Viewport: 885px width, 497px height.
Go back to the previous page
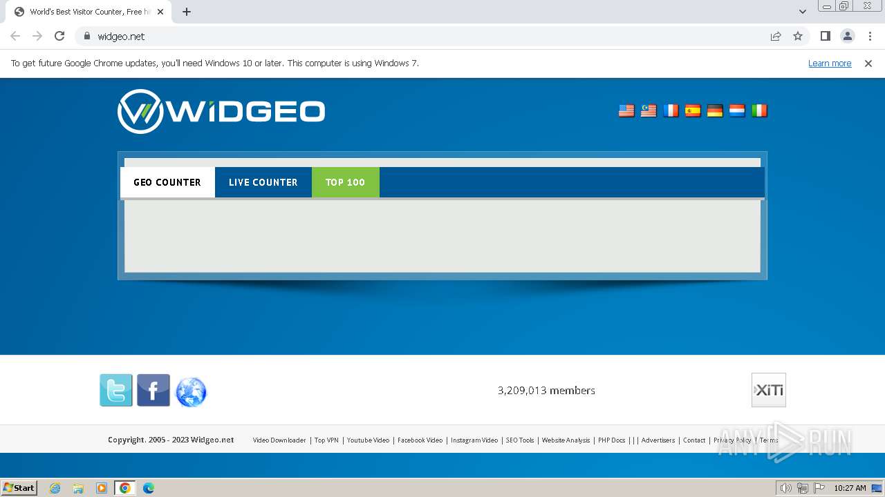[15, 36]
